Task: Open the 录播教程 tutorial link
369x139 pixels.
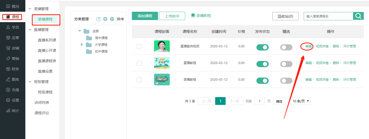Action: (201, 16)
